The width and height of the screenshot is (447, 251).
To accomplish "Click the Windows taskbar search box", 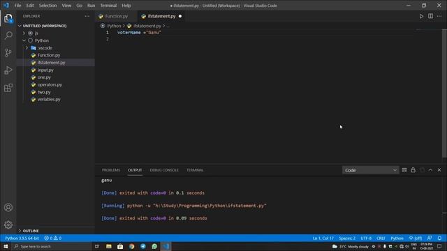I will 51,246.
